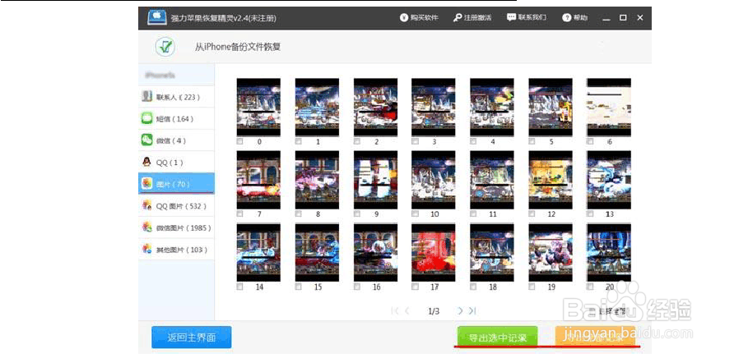Open thumbnail numbered 6

609,107
